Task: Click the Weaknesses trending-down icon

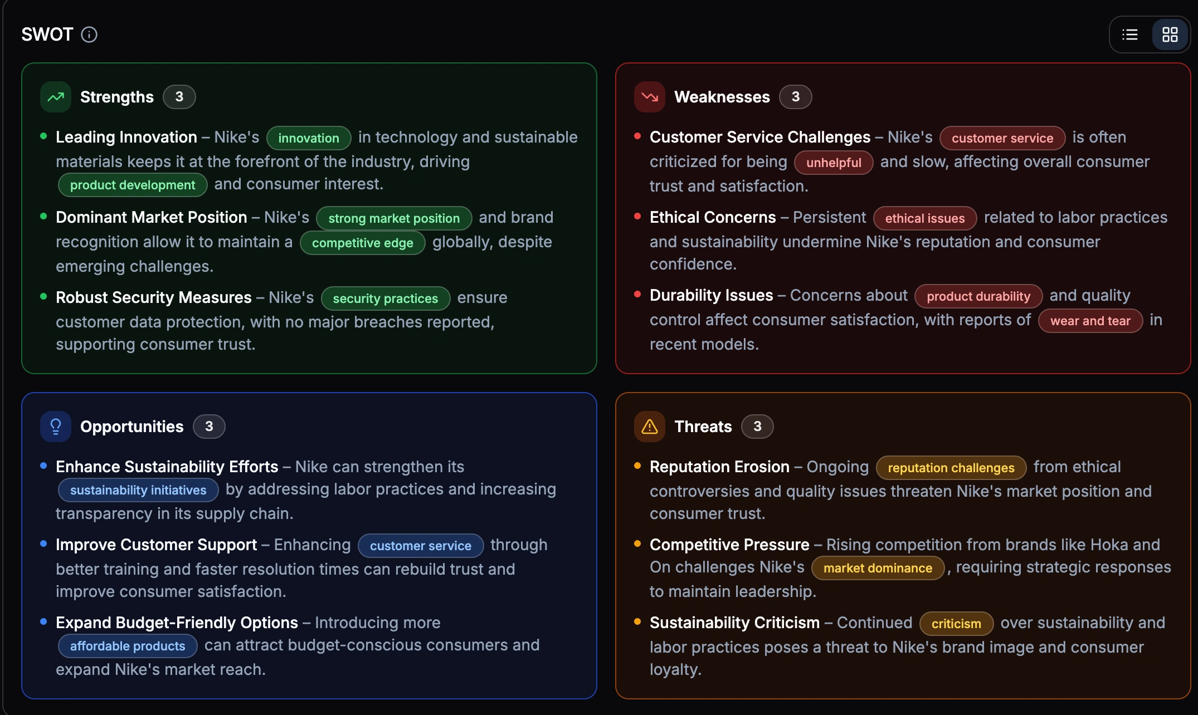Action: click(x=649, y=97)
